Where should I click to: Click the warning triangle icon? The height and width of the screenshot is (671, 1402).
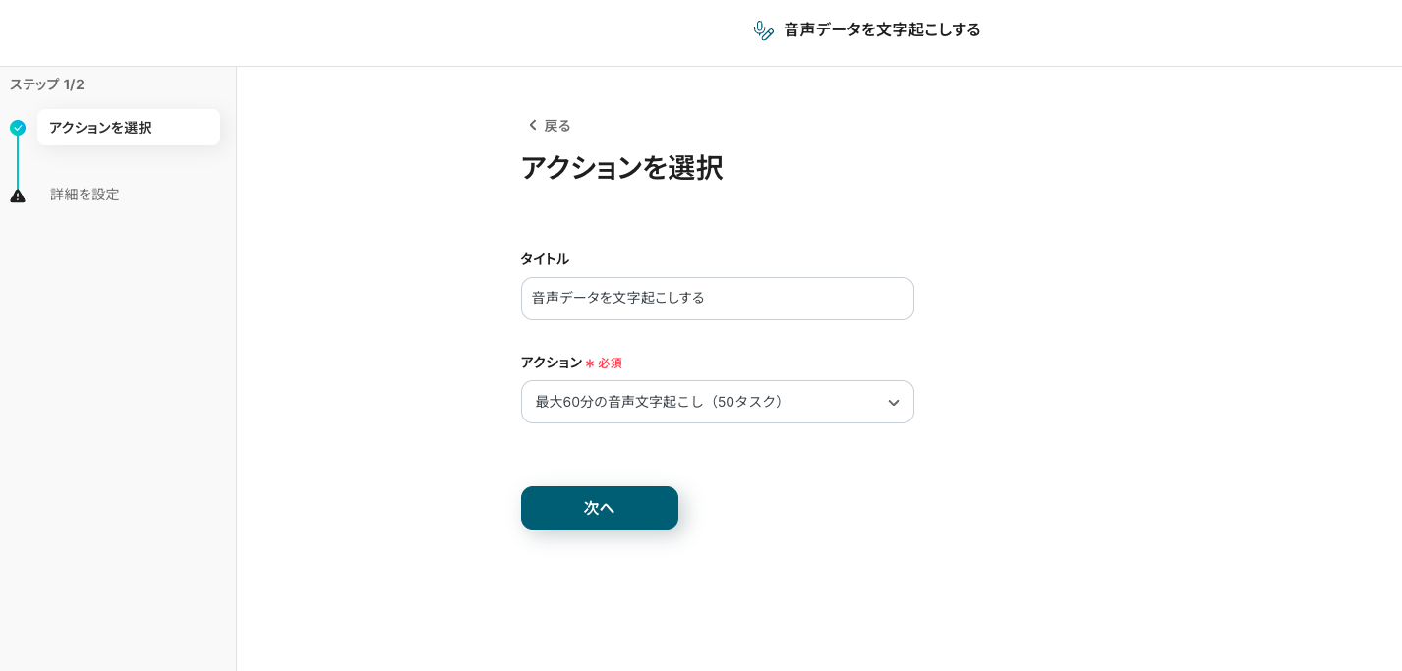[18, 196]
